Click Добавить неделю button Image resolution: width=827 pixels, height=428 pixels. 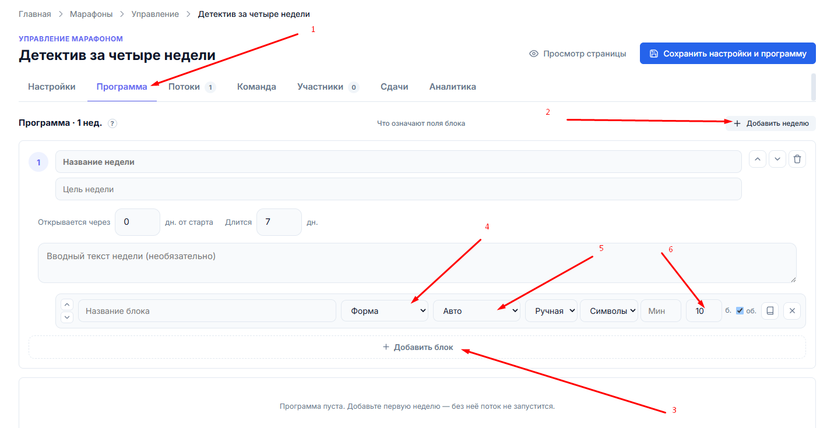tap(770, 123)
